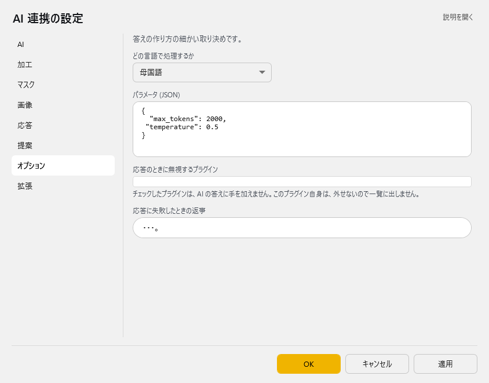The image size is (489, 383).
Task: Open the 拡張 settings tab
Action: click(x=63, y=186)
